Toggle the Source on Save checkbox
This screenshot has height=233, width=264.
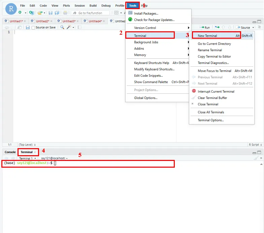pos(33,28)
